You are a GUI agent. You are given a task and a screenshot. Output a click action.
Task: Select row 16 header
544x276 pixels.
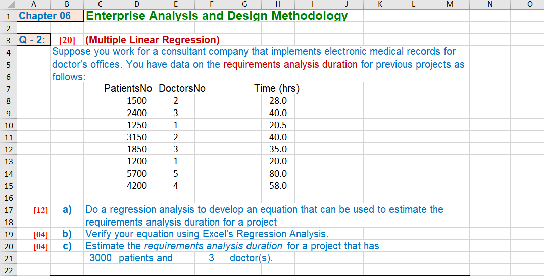[8, 198]
